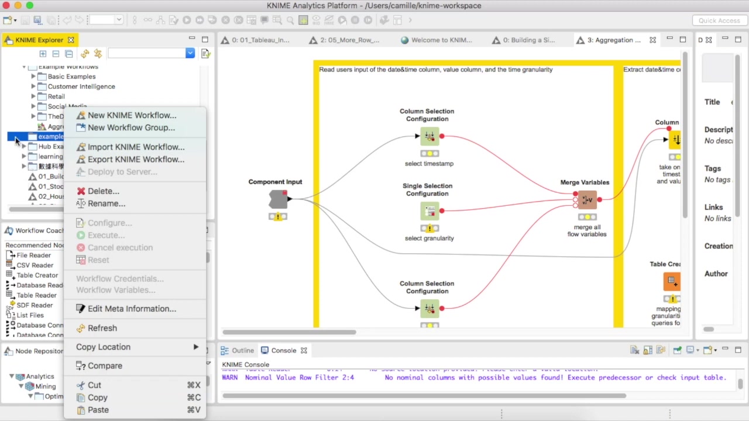Select Single Selection Configuration node icon
Image resolution: width=749 pixels, height=421 pixels.
tap(430, 211)
